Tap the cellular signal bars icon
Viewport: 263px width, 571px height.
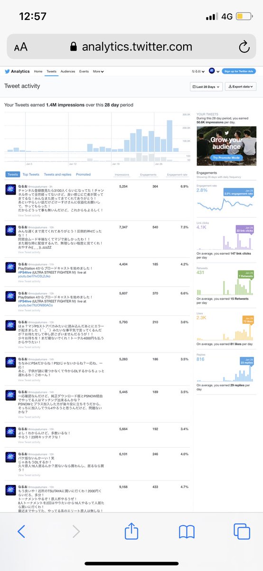211,17
